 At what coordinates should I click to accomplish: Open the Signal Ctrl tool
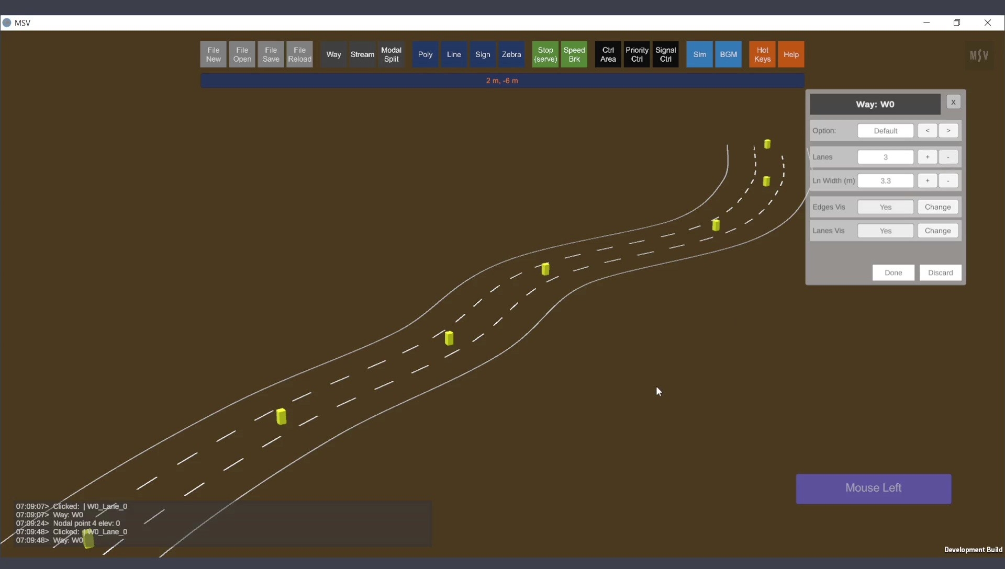point(665,54)
